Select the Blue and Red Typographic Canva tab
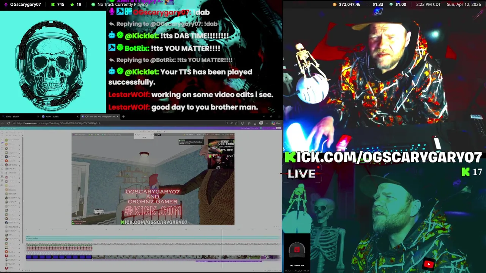 [101, 116]
